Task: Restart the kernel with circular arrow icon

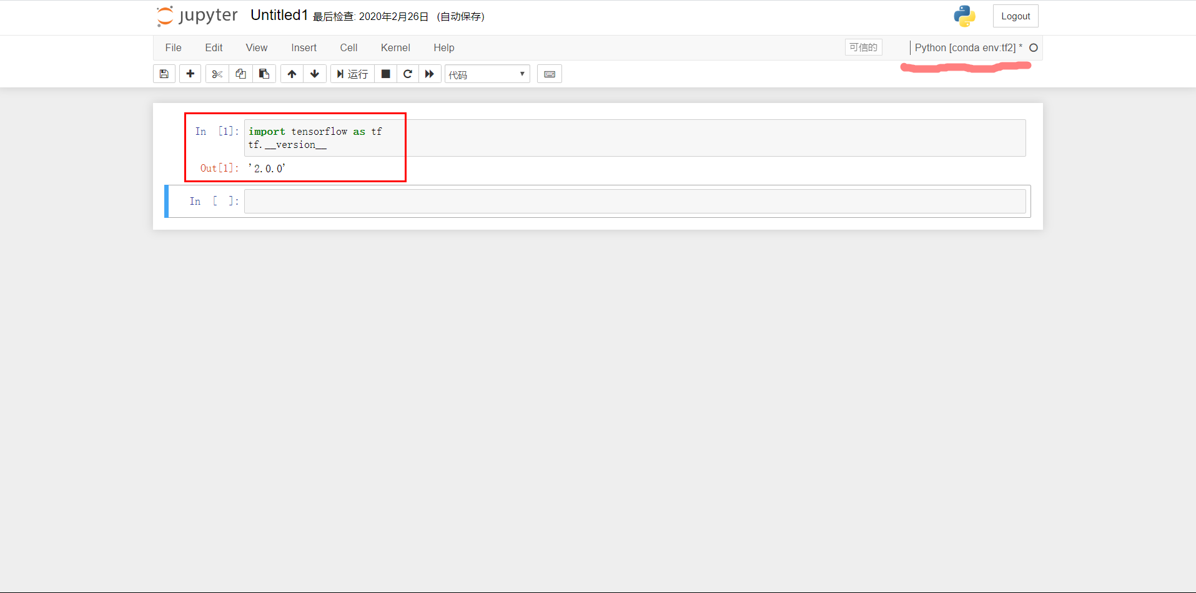Action: [x=408, y=74]
